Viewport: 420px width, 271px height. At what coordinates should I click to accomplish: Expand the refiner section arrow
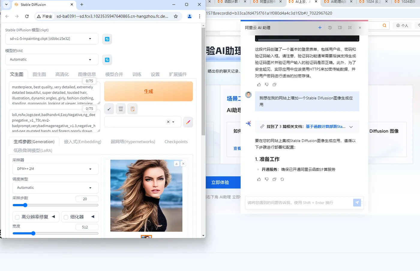tap(93, 217)
